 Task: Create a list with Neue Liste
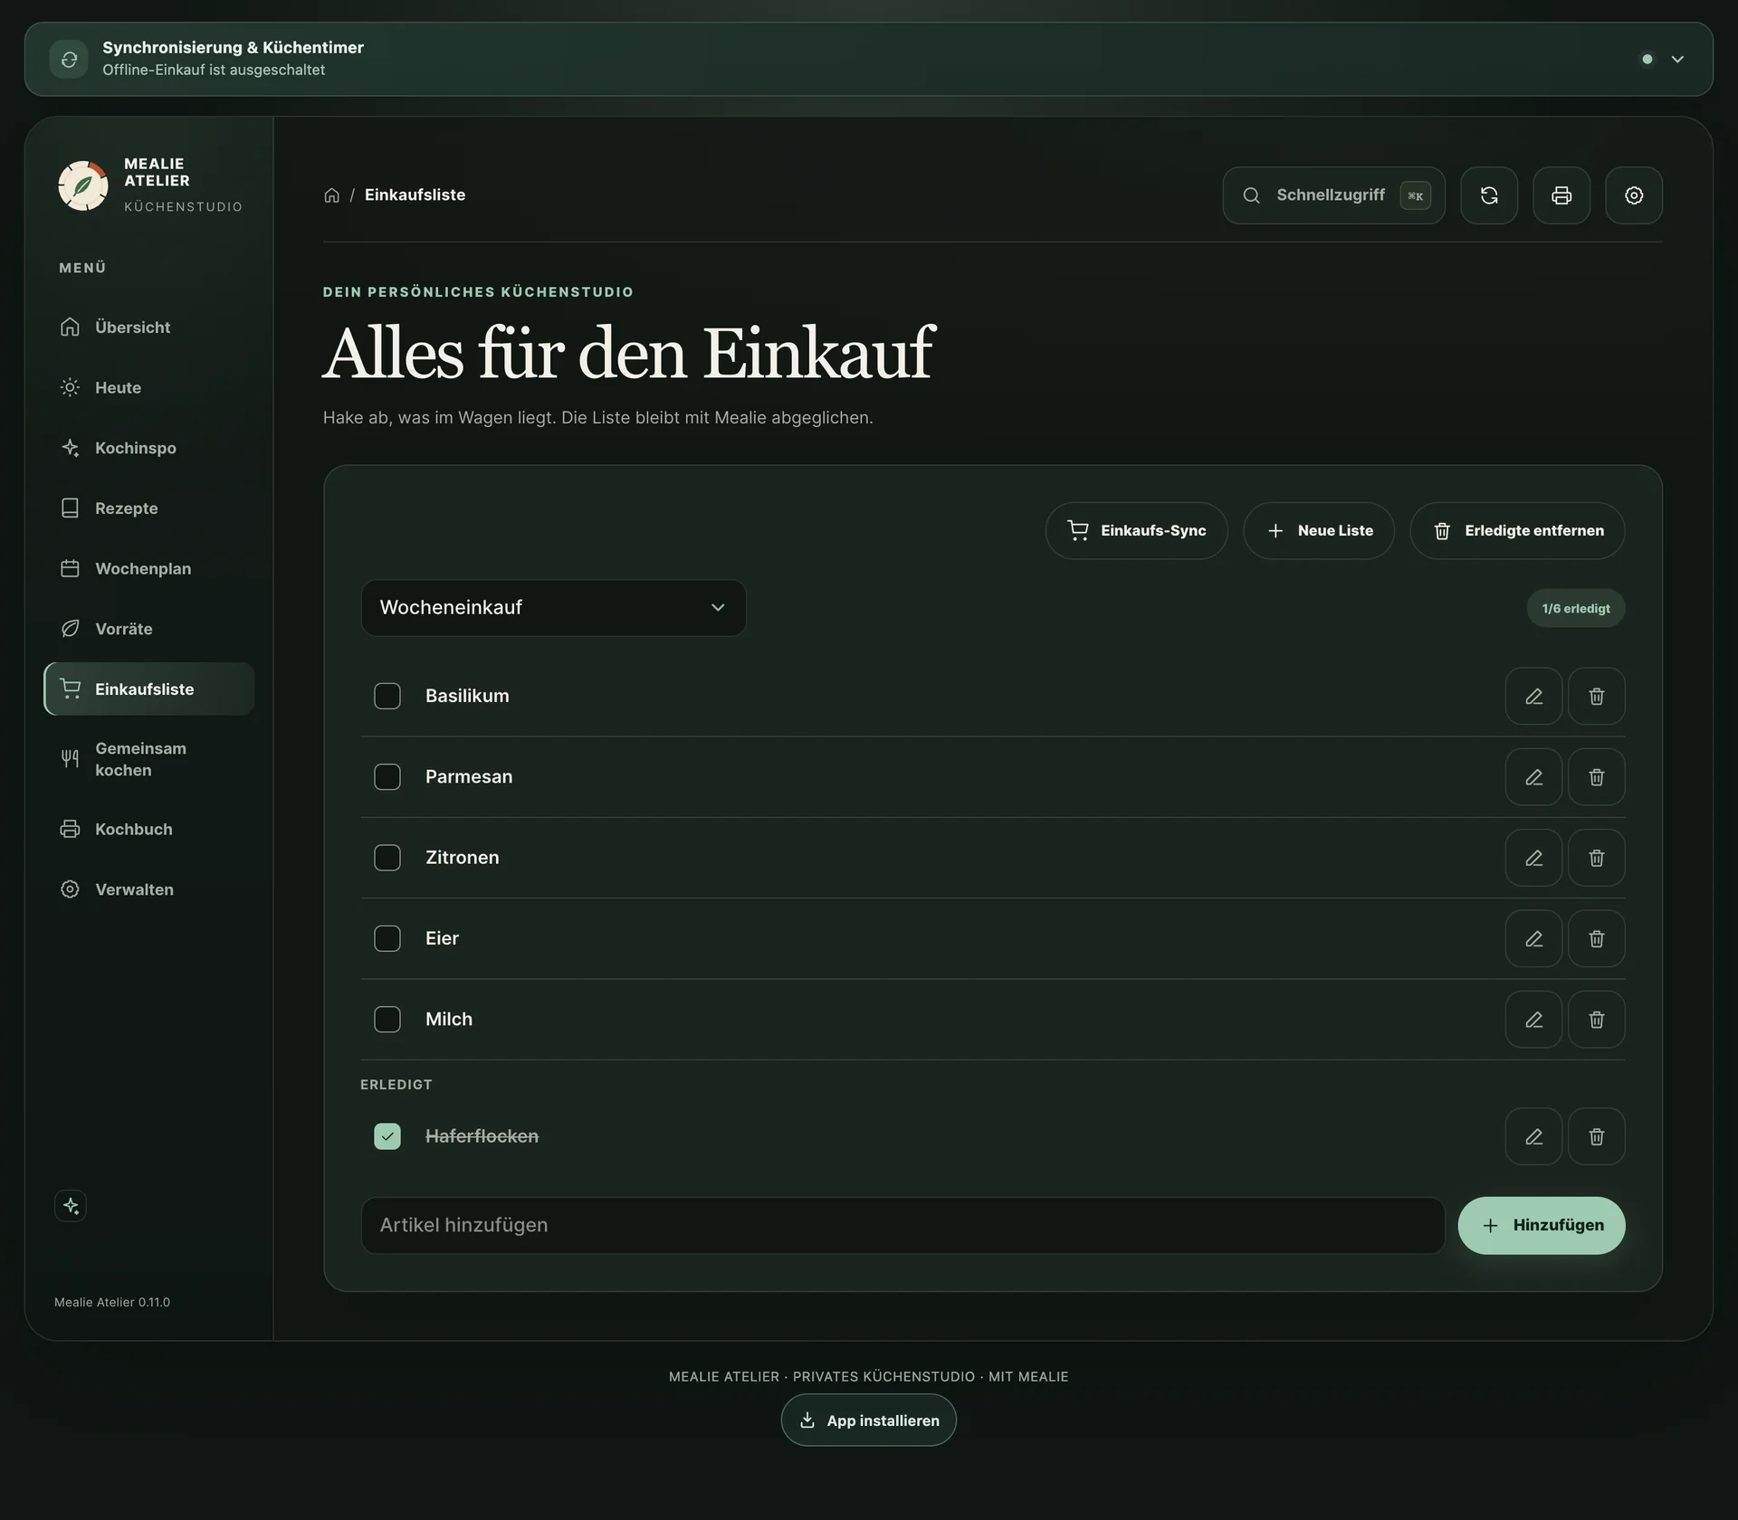click(1319, 531)
